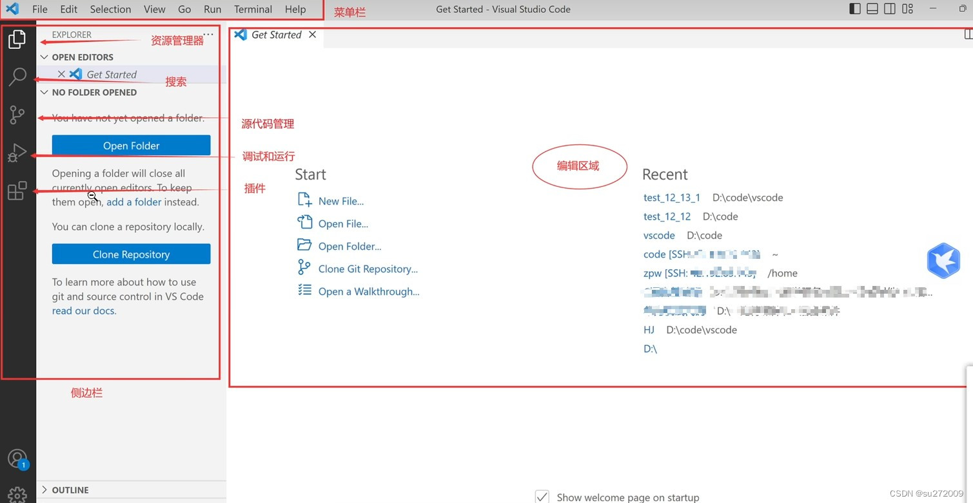
Task: Open the Selection menu
Action: tap(110, 9)
